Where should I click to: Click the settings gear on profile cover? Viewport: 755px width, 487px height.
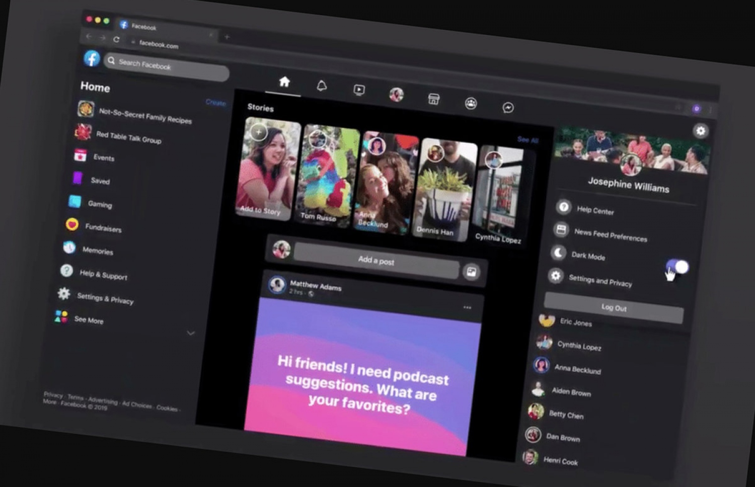point(700,131)
